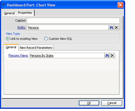
Task: Switch to the top General tab
Action: pyautogui.click(x=9, y=13)
